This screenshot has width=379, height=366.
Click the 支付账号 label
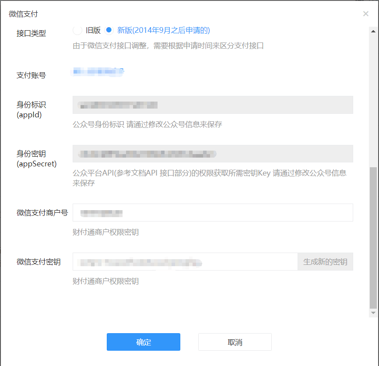(31, 75)
